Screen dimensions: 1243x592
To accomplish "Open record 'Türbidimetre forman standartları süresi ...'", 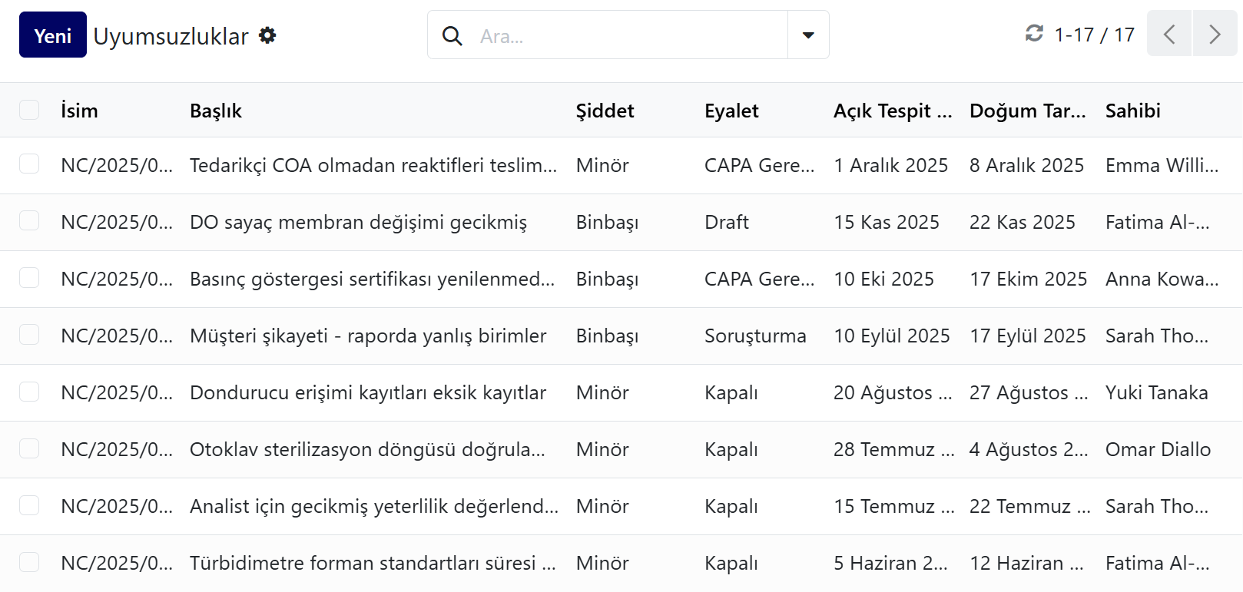I will coord(373,563).
